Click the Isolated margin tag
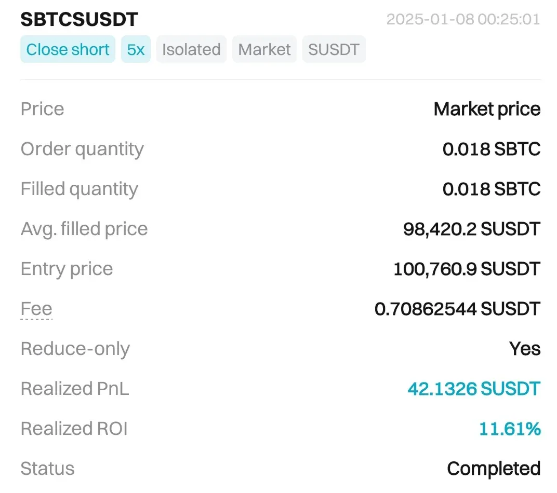 click(x=191, y=50)
